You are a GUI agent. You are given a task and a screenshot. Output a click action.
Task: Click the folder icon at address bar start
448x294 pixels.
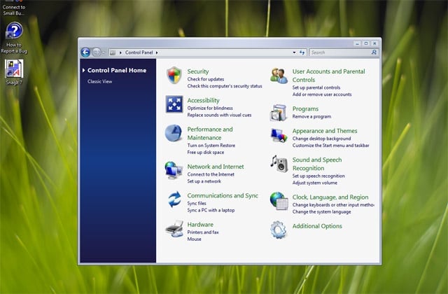pos(113,52)
